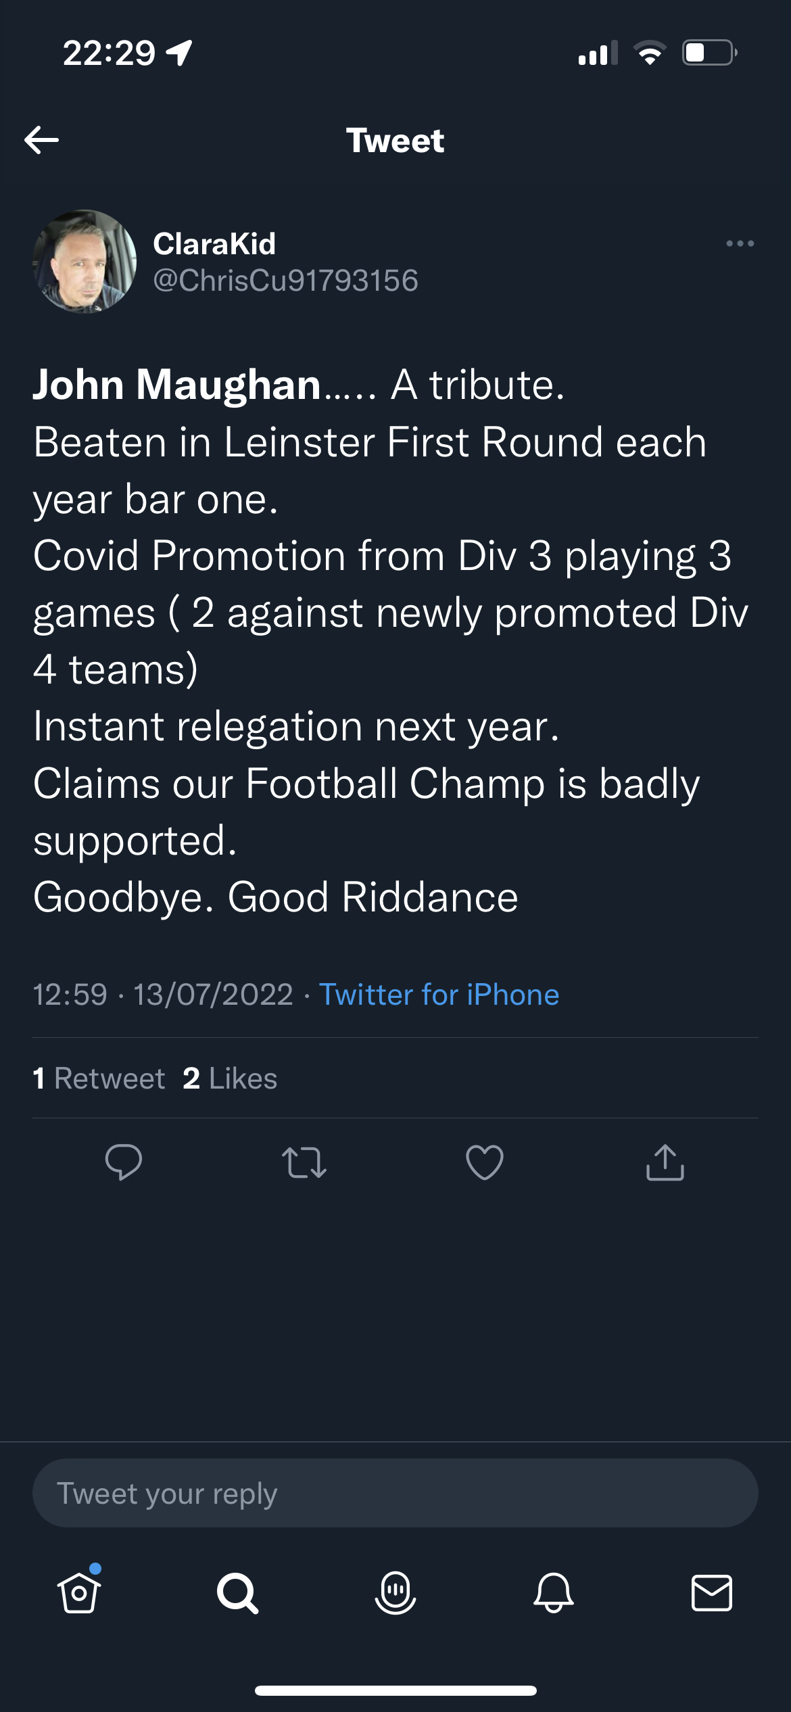
Task: Open the Messages envelope icon
Action: (x=712, y=1592)
